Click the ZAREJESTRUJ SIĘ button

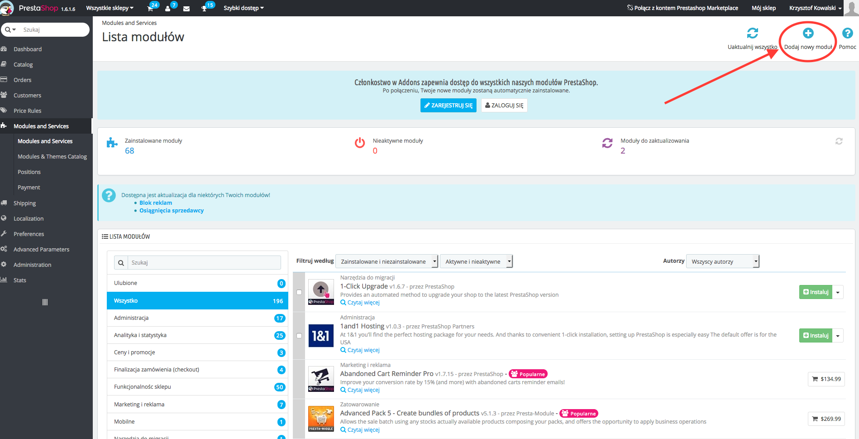pyautogui.click(x=448, y=105)
